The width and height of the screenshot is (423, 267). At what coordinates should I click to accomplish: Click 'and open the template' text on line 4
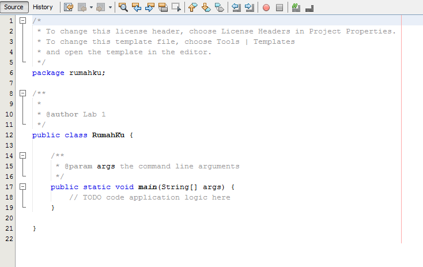94,52
